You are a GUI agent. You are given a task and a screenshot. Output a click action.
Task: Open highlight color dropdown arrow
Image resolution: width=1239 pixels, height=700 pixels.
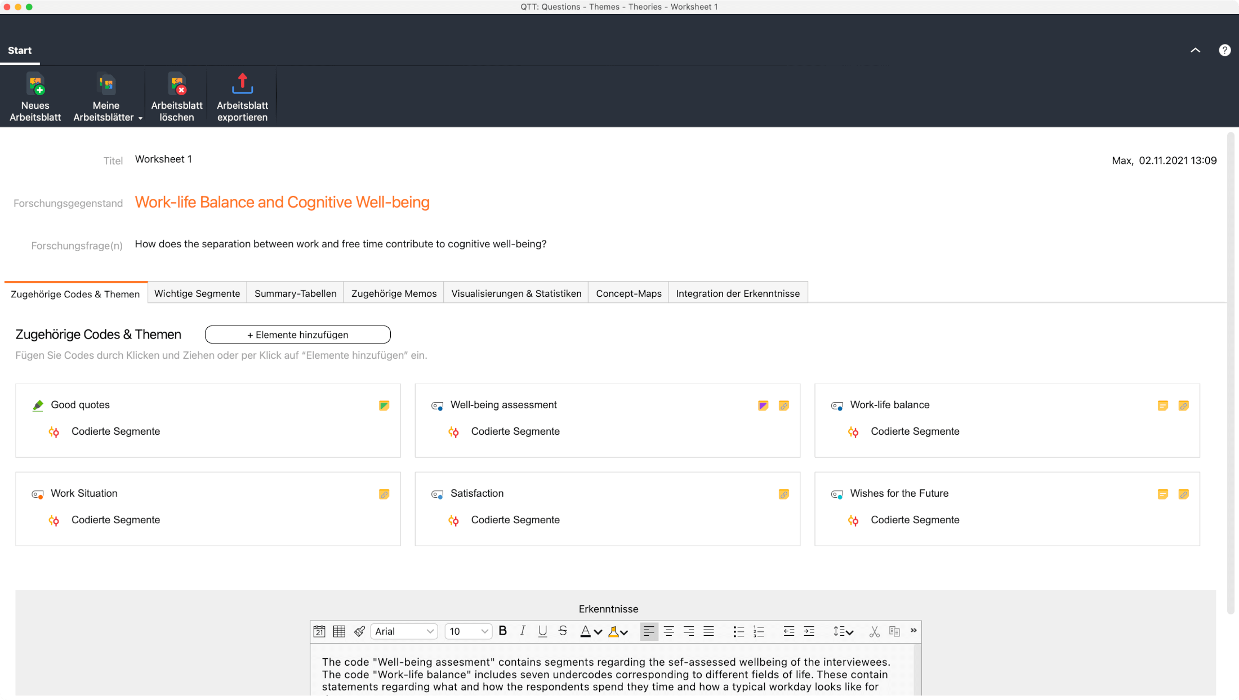[x=624, y=632]
